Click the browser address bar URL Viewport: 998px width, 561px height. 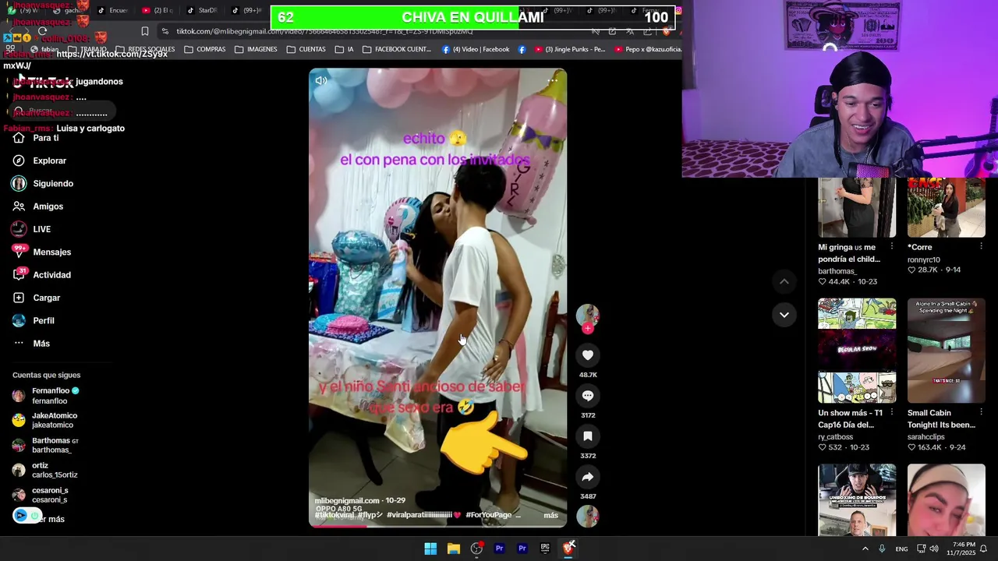pos(324,31)
